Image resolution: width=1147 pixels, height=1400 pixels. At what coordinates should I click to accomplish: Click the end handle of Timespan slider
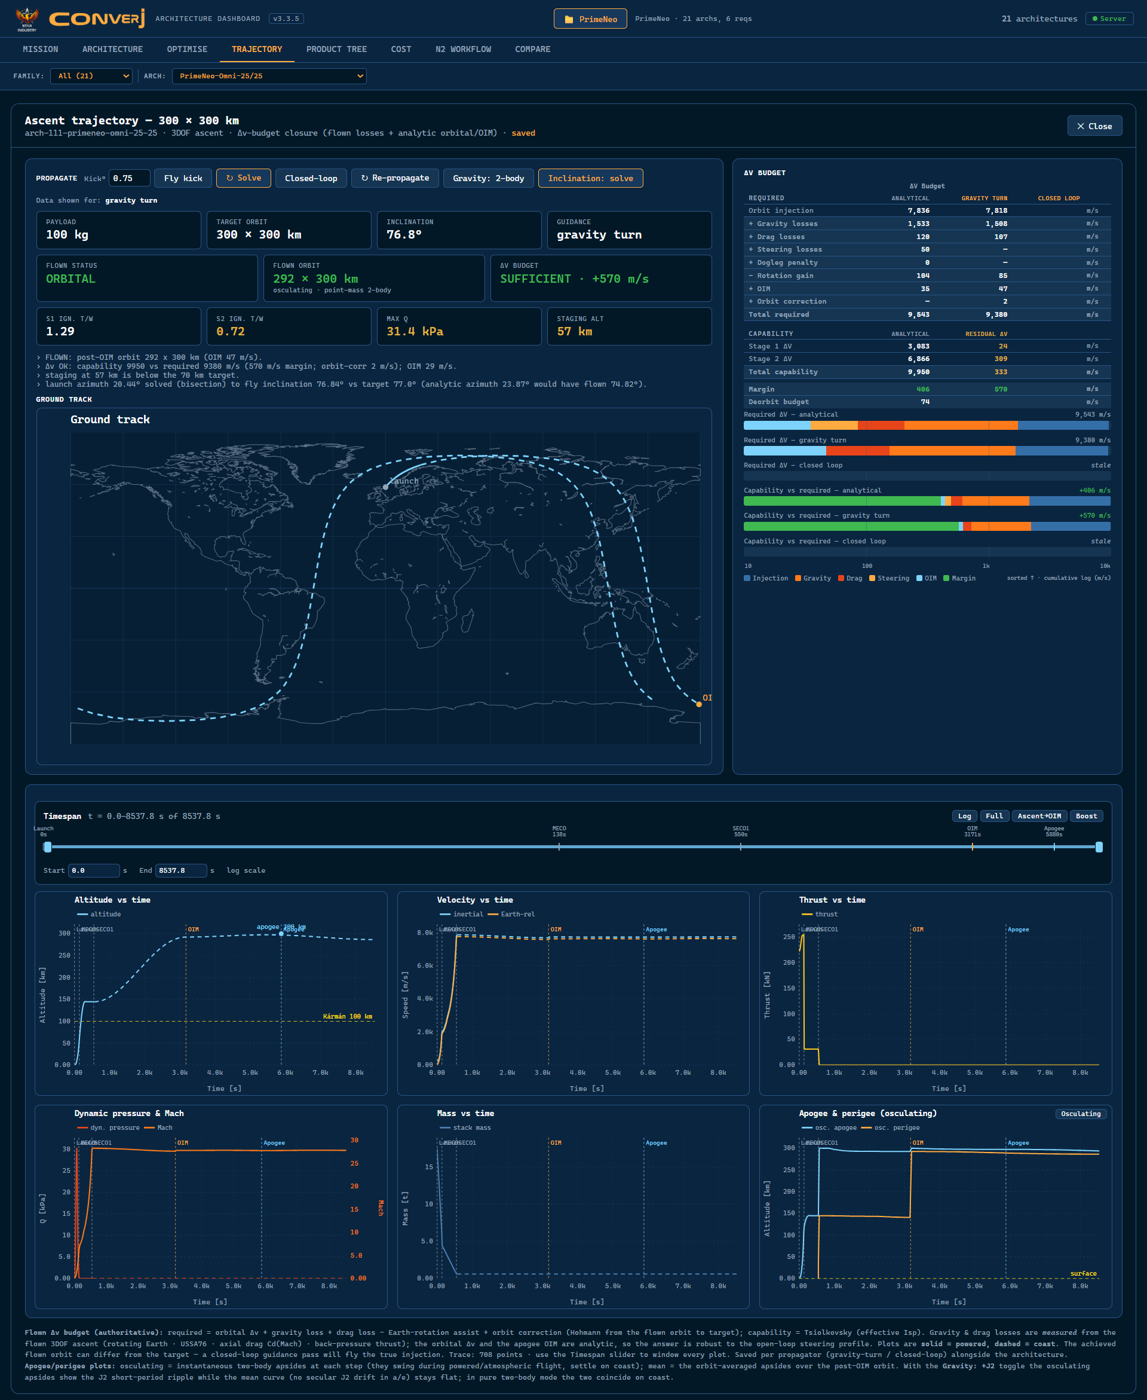[1099, 846]
